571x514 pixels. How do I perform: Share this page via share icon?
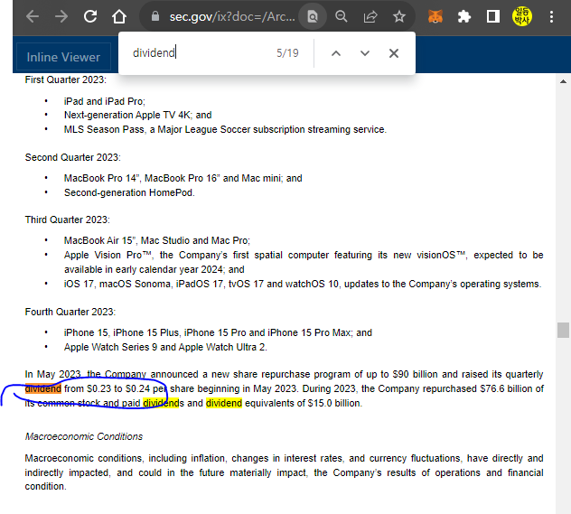(370, 16)
